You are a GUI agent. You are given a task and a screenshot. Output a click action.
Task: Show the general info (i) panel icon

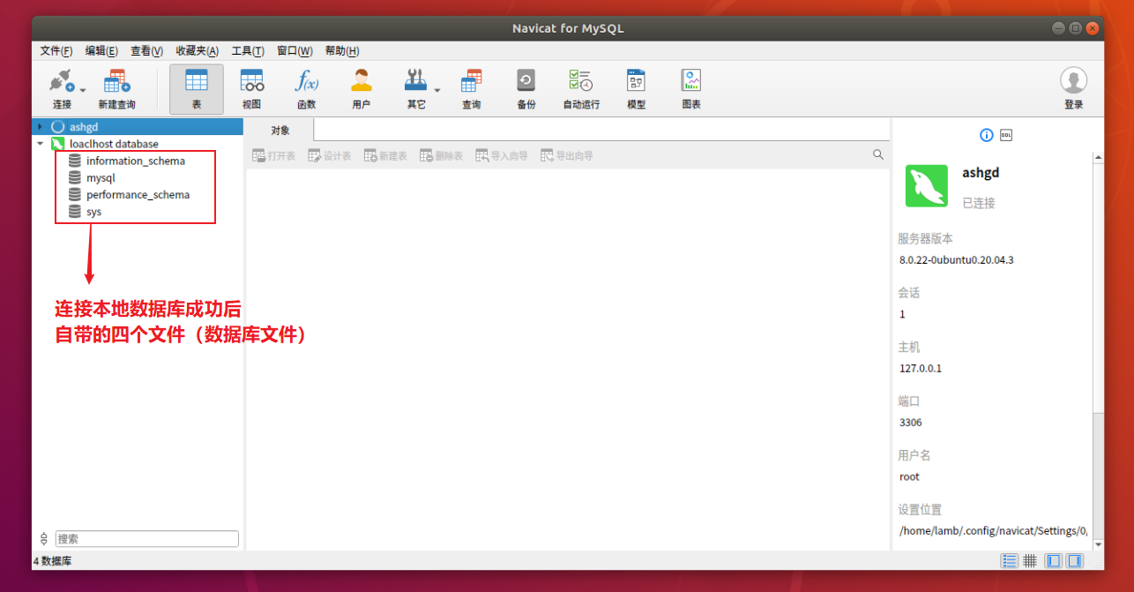tap(987, 135)
